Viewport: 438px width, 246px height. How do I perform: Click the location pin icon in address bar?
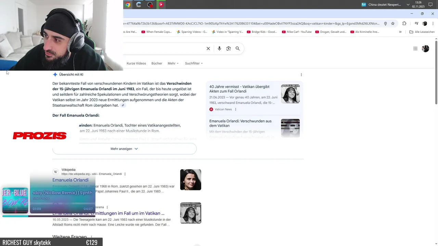[x=385, y=24]
